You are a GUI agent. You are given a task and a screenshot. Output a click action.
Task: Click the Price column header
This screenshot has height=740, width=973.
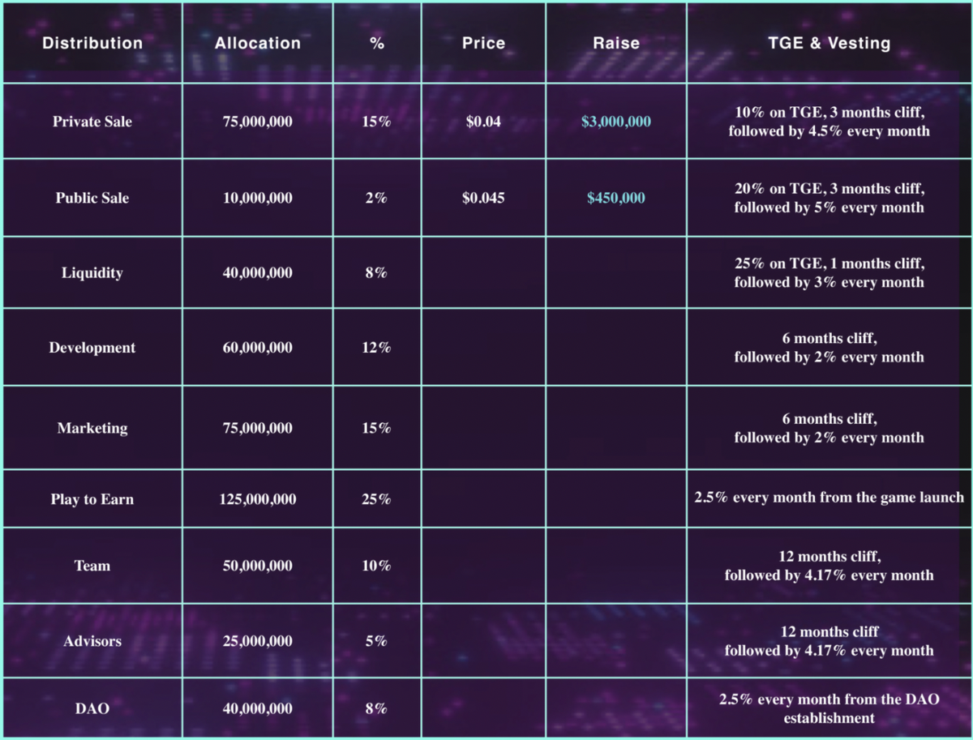point(483,44)
